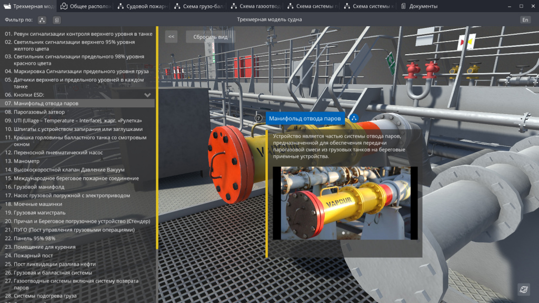Open the Судовой пожарный tab

[x=142, y=6]
